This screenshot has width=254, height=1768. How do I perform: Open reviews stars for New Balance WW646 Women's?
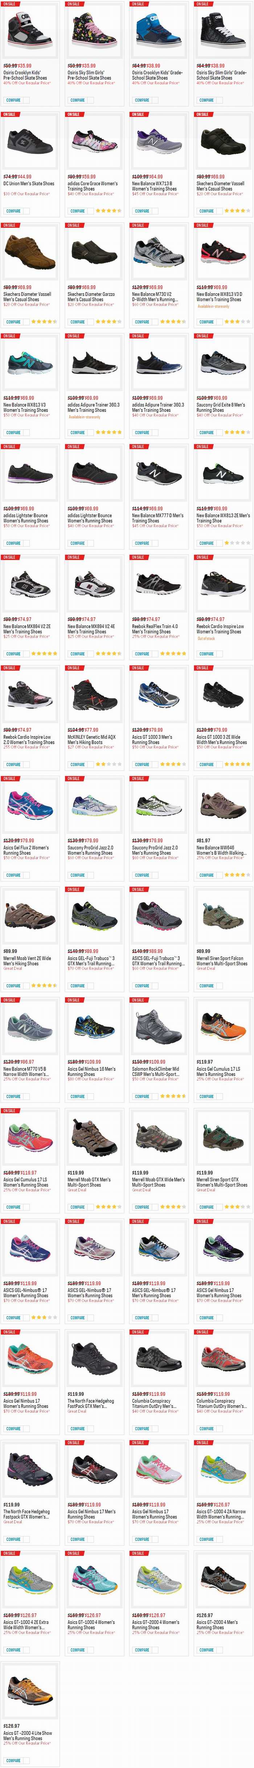(x=237, y=874)
